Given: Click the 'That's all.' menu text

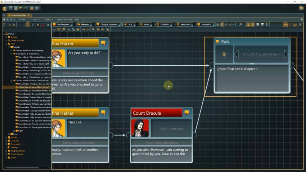Looking at the screenshot, I should coord(75,122).
